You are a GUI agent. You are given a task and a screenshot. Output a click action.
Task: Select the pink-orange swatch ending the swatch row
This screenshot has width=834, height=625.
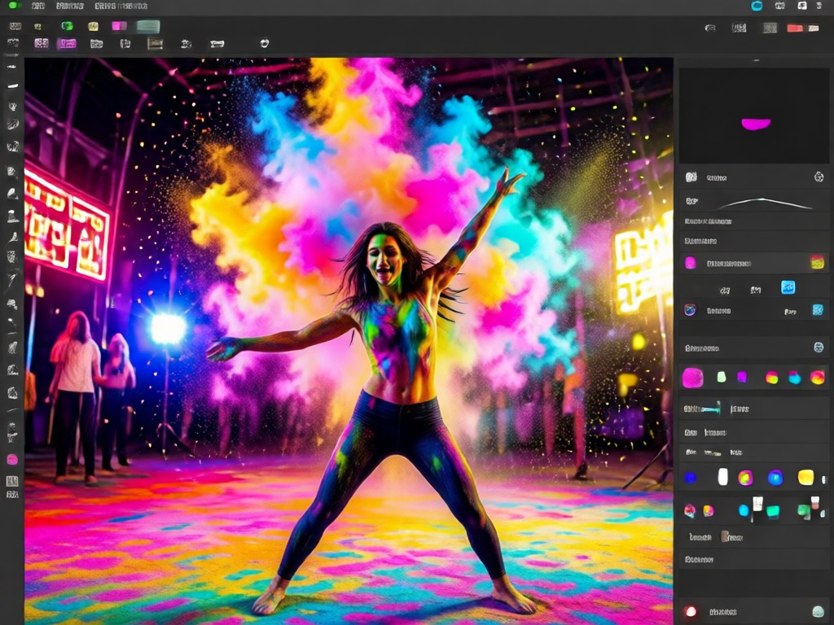tap(817, 378)
